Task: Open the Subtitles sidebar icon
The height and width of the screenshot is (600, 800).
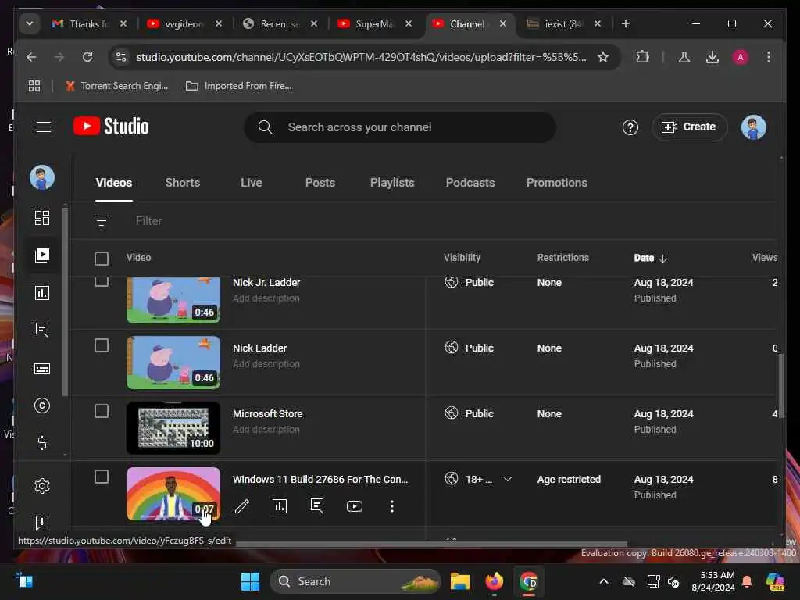Action: pyautogui.click(x=42, y=369)
